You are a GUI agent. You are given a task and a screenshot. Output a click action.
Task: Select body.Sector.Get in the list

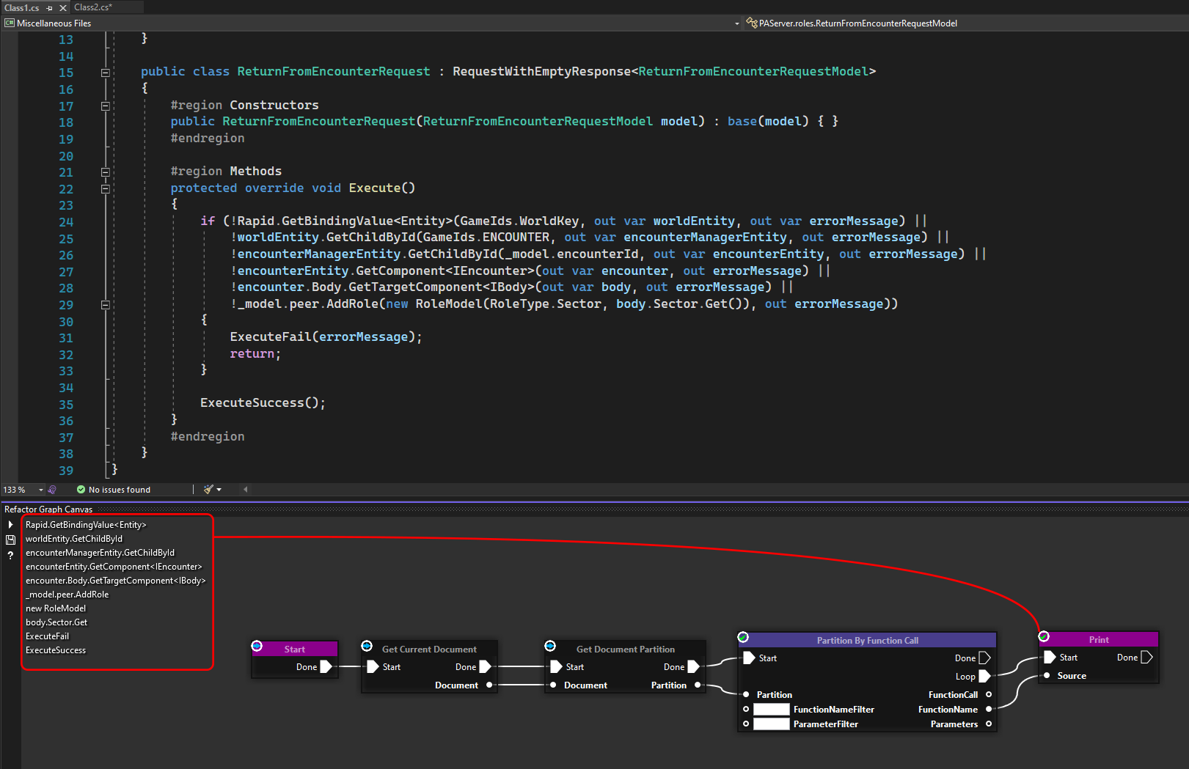(56, 622)
